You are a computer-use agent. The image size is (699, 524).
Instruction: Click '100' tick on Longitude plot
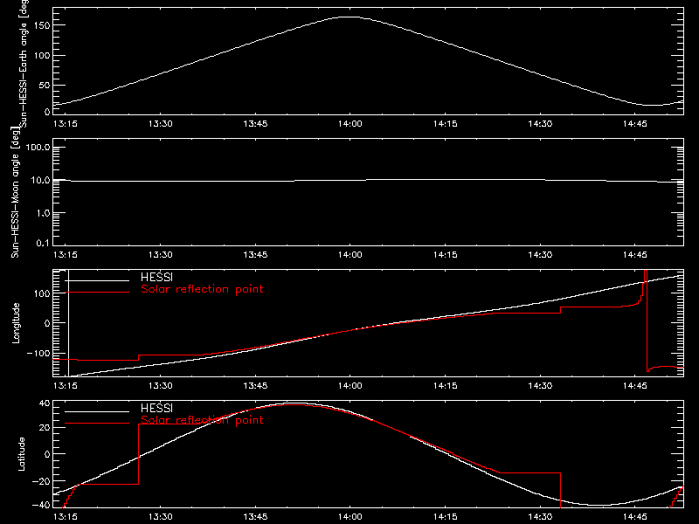coord(41,293)
